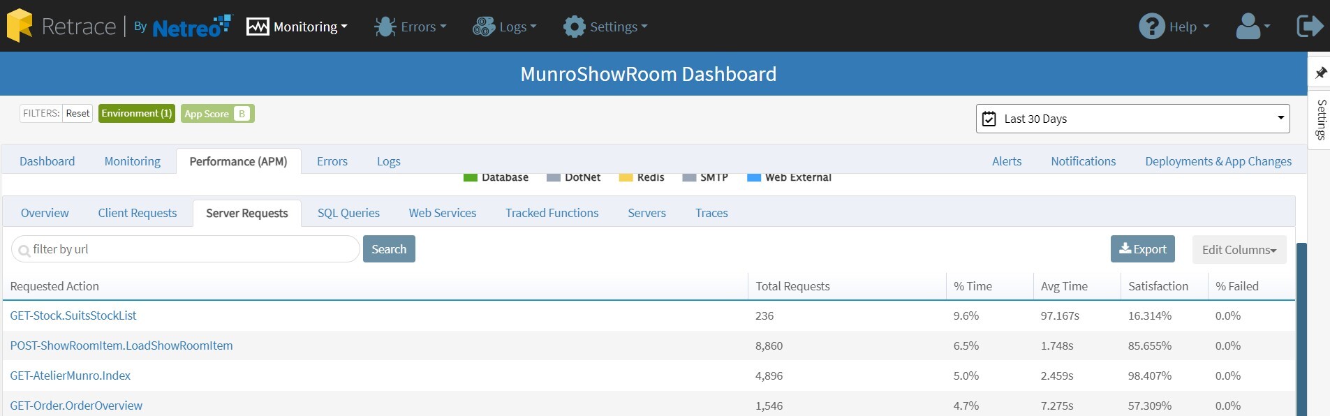Click the Export button

(x=1143, y=249)
